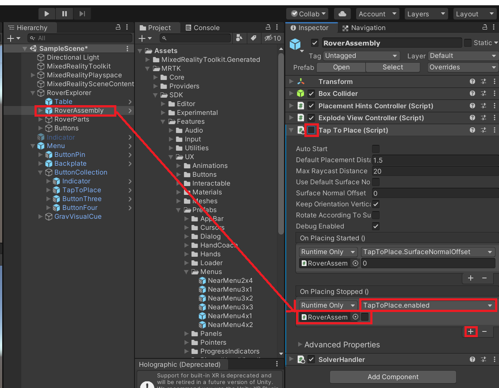Open the Layers dropdown menu
The image size is (499, 388).
click(x=426, y=14)
